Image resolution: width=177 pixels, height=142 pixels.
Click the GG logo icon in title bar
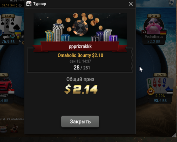(x=29, y=4)
